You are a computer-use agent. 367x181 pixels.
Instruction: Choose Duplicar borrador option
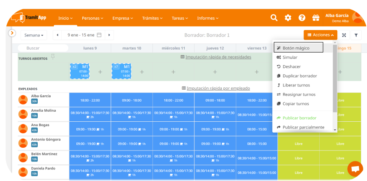(x=299, y=76)
